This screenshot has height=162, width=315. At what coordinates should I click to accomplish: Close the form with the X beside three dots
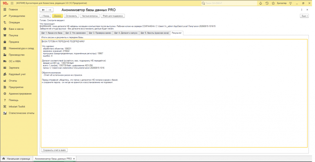pos(307,10)
